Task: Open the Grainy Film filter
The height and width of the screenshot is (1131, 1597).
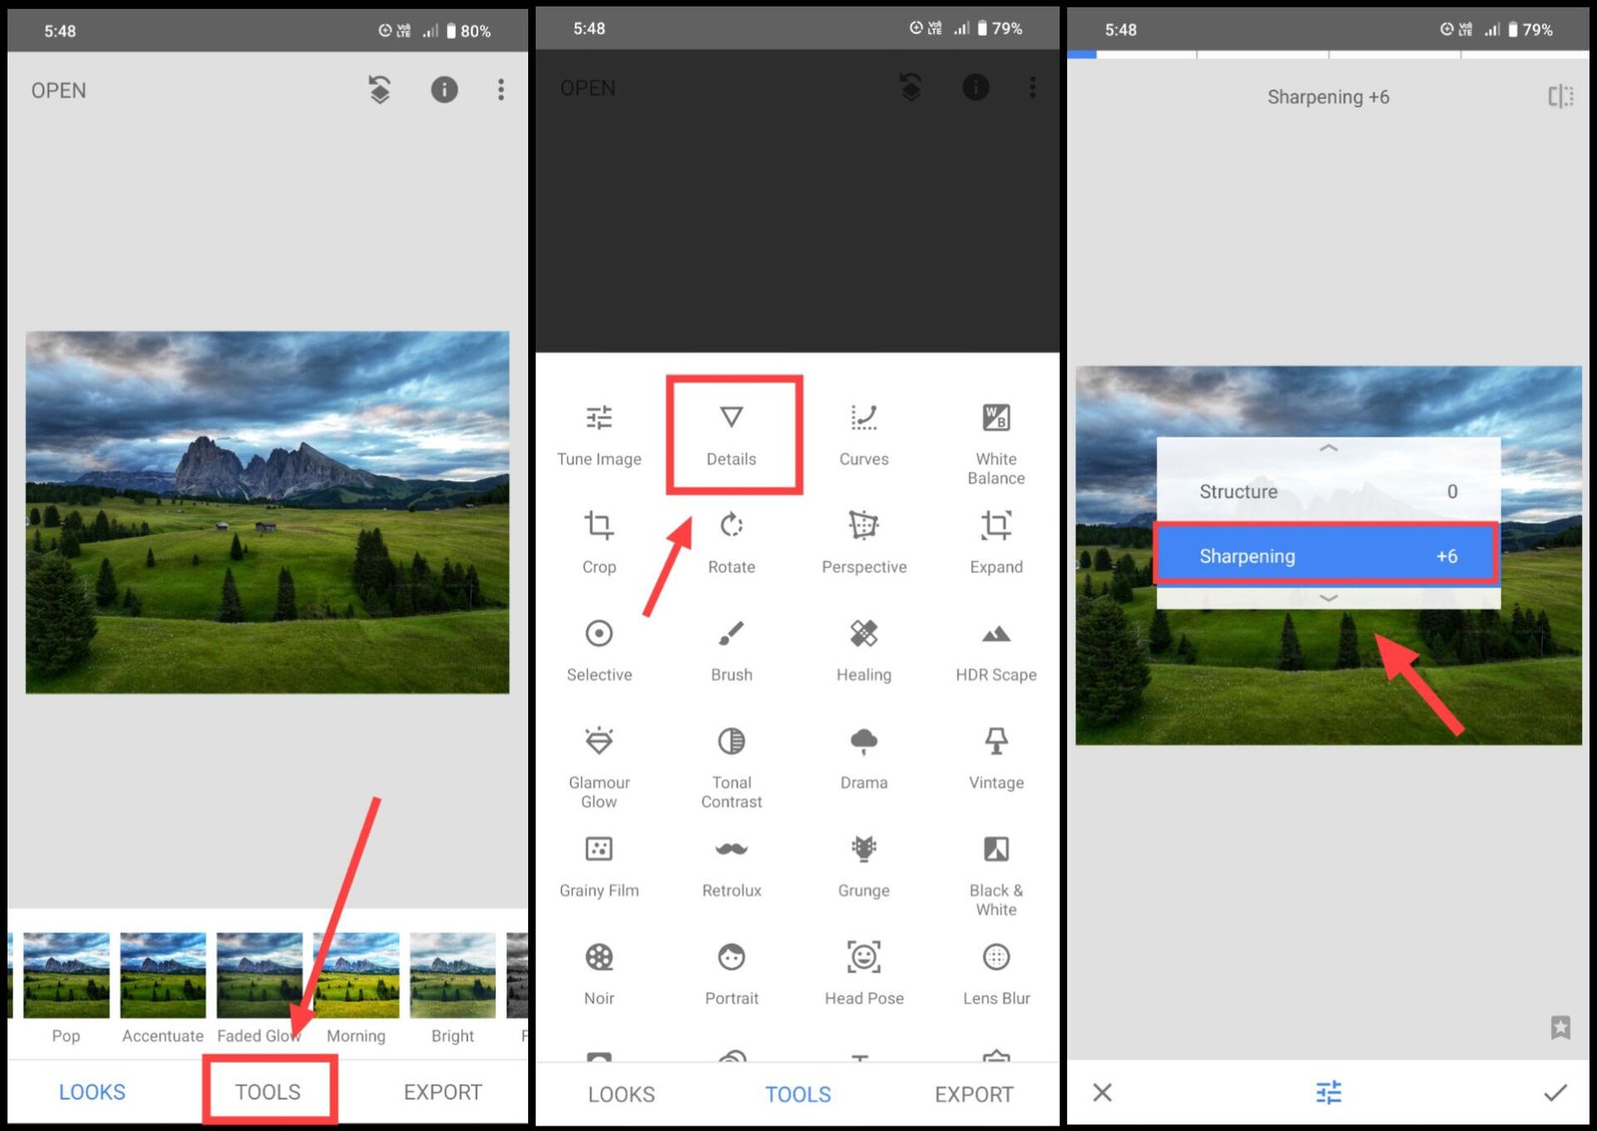Action: (x=599, y=866)
